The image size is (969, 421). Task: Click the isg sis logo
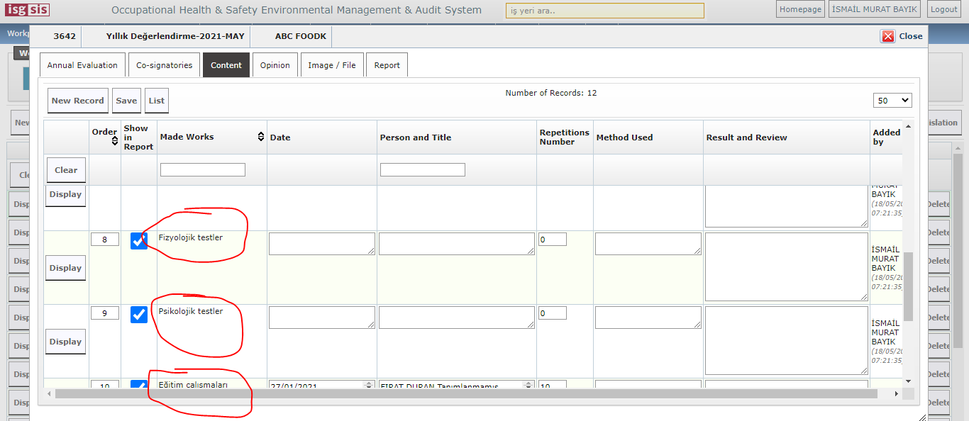coord(28,10)
